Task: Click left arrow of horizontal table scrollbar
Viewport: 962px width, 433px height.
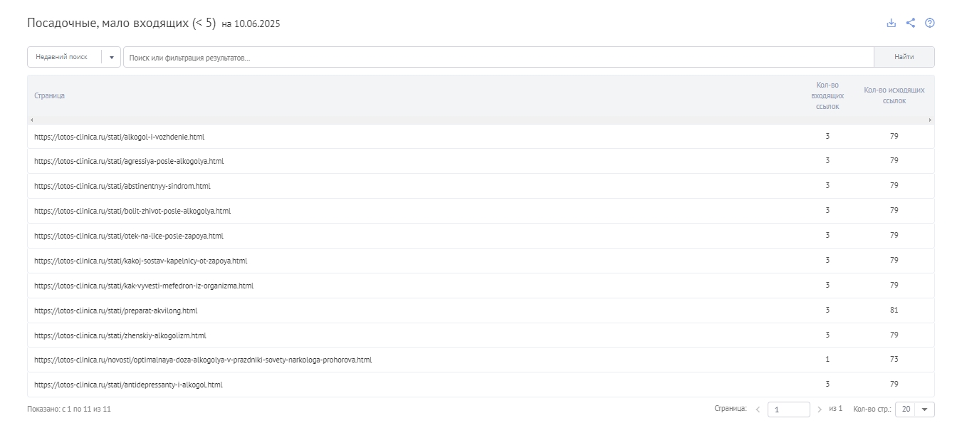Action: click(x=31, y=120)
